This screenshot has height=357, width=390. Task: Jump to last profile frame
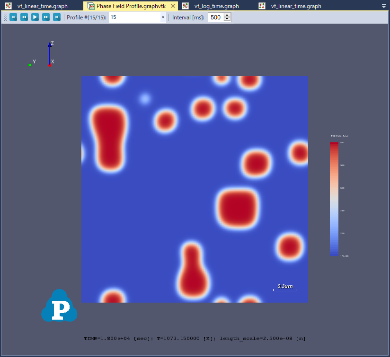[57, 17]
